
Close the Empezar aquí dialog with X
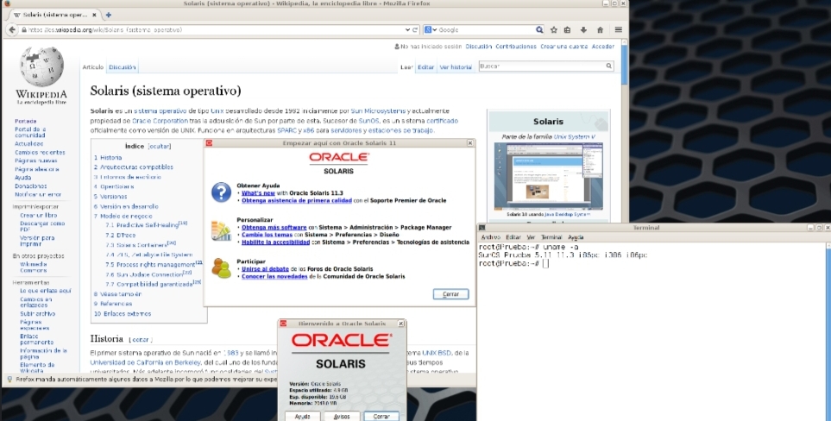(x=469, y=143)
